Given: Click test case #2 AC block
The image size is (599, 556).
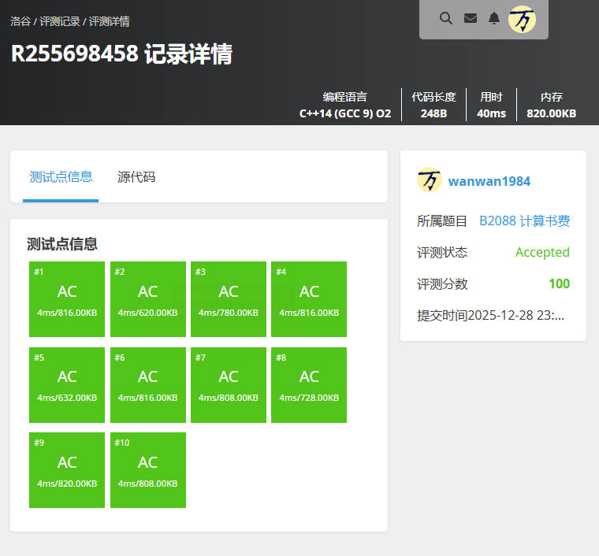Looking at the screenshot, I should coord(147,299).
